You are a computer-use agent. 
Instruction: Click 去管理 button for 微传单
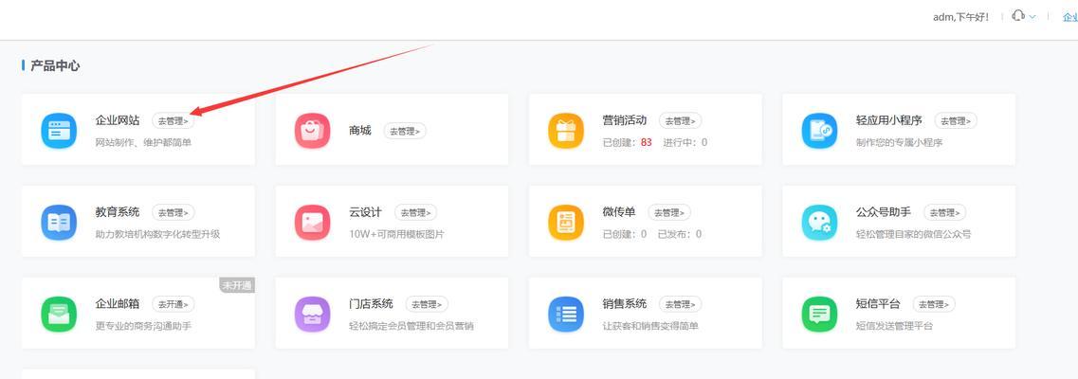669,213
